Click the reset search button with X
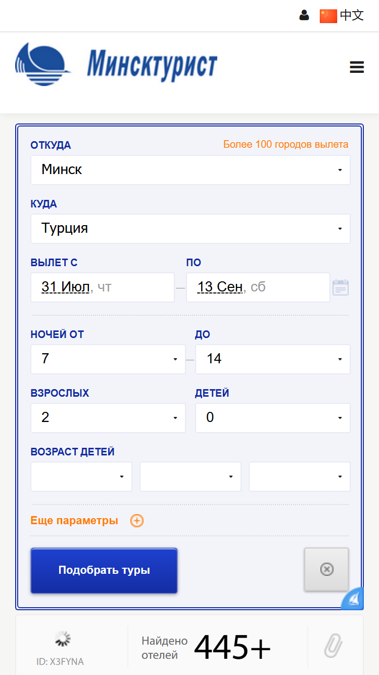379x675 pixels. (x=326, y=569)
